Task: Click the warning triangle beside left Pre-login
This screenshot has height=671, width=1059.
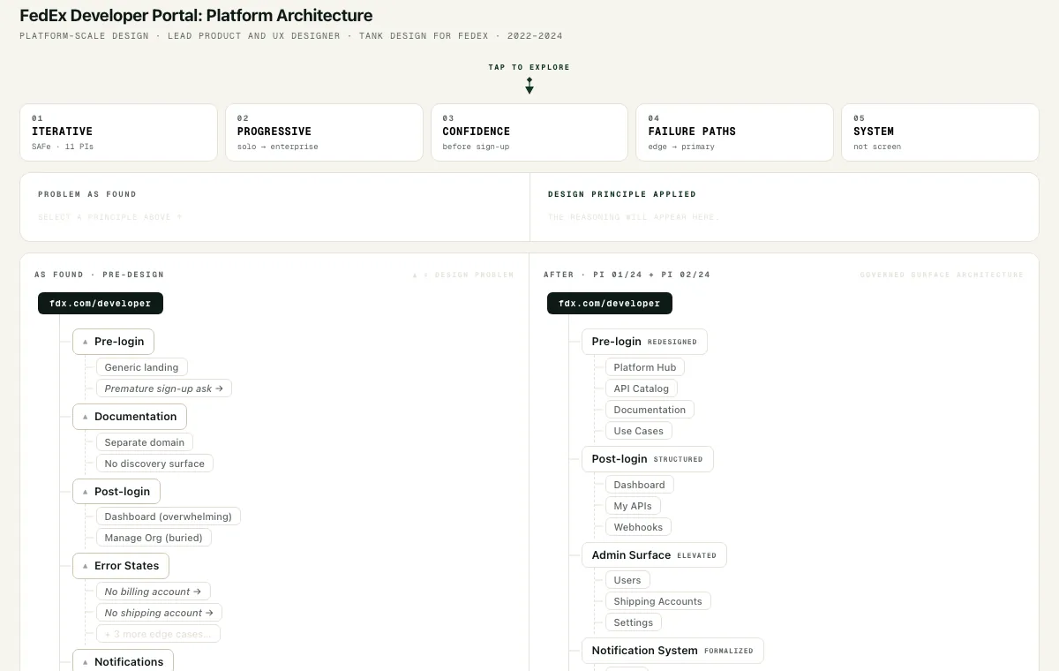Action: point(86,342)
